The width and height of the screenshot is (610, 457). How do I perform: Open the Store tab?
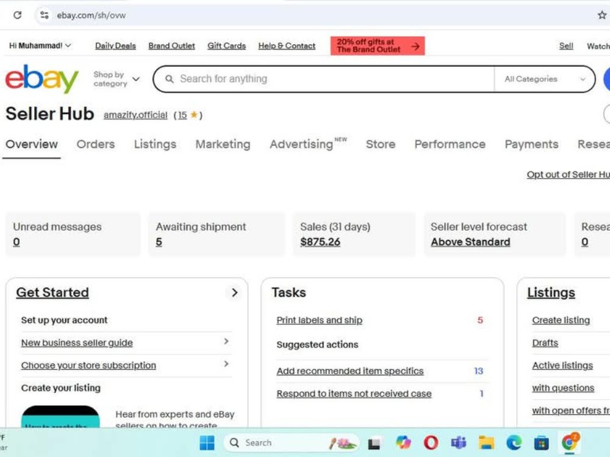coord(381,144)
